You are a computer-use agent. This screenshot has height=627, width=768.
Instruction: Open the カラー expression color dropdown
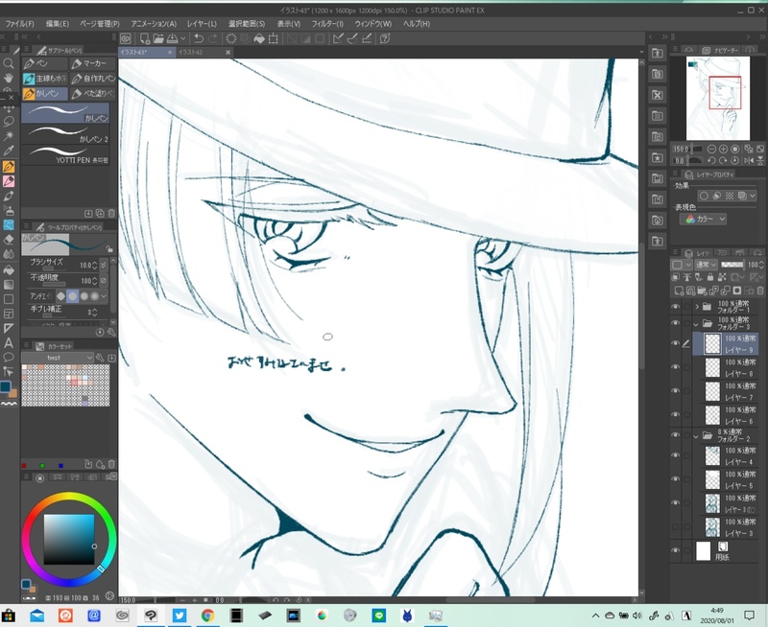coord(703,220)
